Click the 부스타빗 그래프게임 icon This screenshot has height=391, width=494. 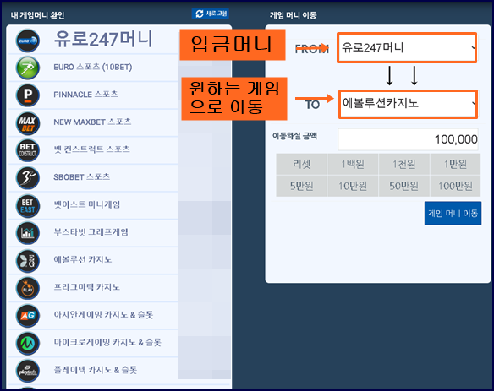coord(28,233)
